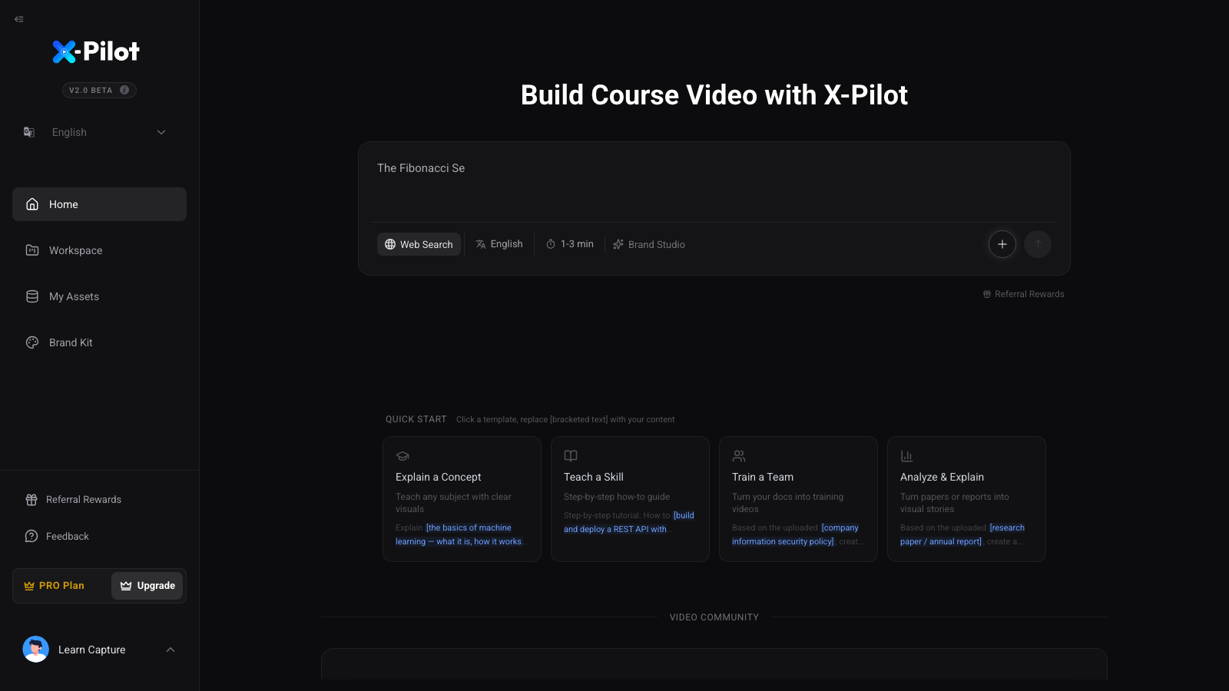Viewport: 1229px width, 691px height.
Task: Click the plus attachment button
Action: click(1002, 244)
